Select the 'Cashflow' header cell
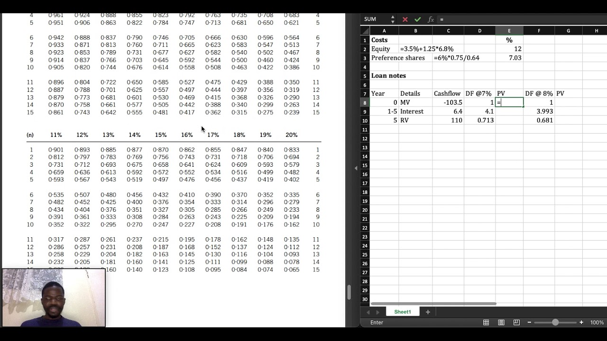Screen dimensions: 607x341 coord(448,94)
